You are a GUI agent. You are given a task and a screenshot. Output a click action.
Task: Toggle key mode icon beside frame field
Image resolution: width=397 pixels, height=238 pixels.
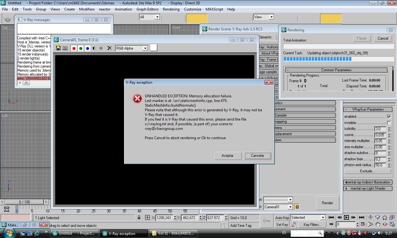(x=331, y=224)
